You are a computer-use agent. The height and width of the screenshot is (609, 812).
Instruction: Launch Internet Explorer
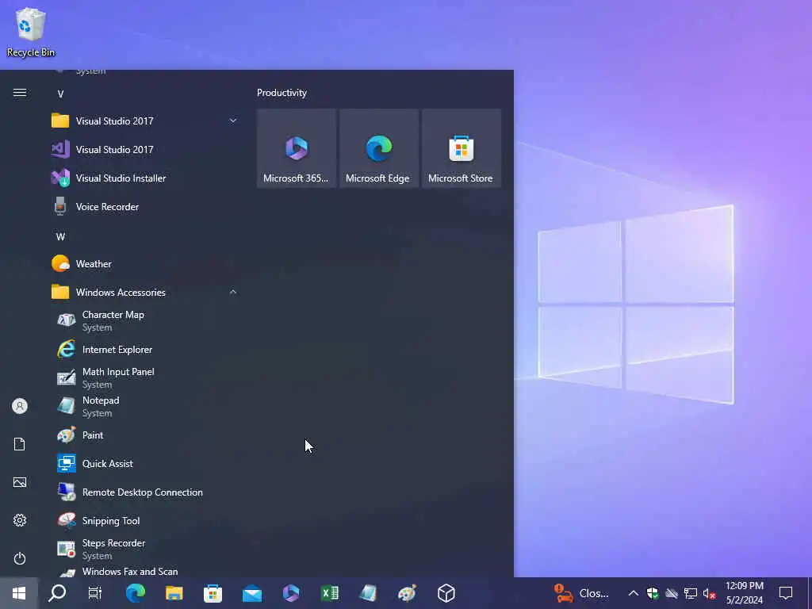click(x=145, y=350)
